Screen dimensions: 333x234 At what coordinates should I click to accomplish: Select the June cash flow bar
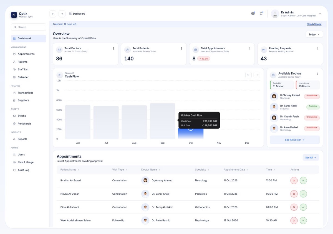pyautogui.click(x=78, y=122)
